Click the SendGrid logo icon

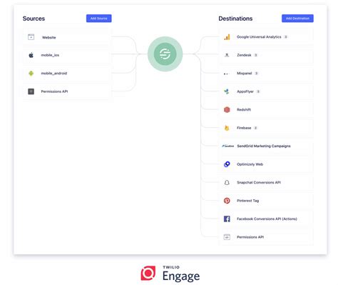(x=228, y=146)
